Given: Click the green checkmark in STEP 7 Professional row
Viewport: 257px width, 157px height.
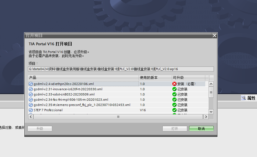Looking at the screenshot, I should [x=174, y=110].
